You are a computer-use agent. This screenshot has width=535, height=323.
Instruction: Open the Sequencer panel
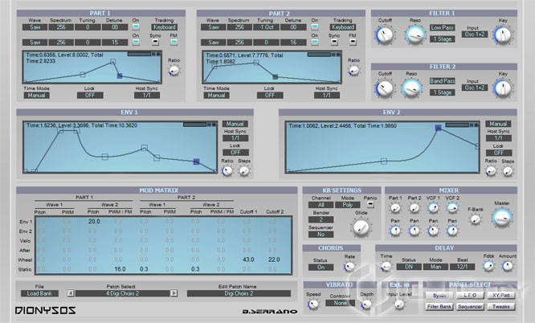[x=470, y=307]
